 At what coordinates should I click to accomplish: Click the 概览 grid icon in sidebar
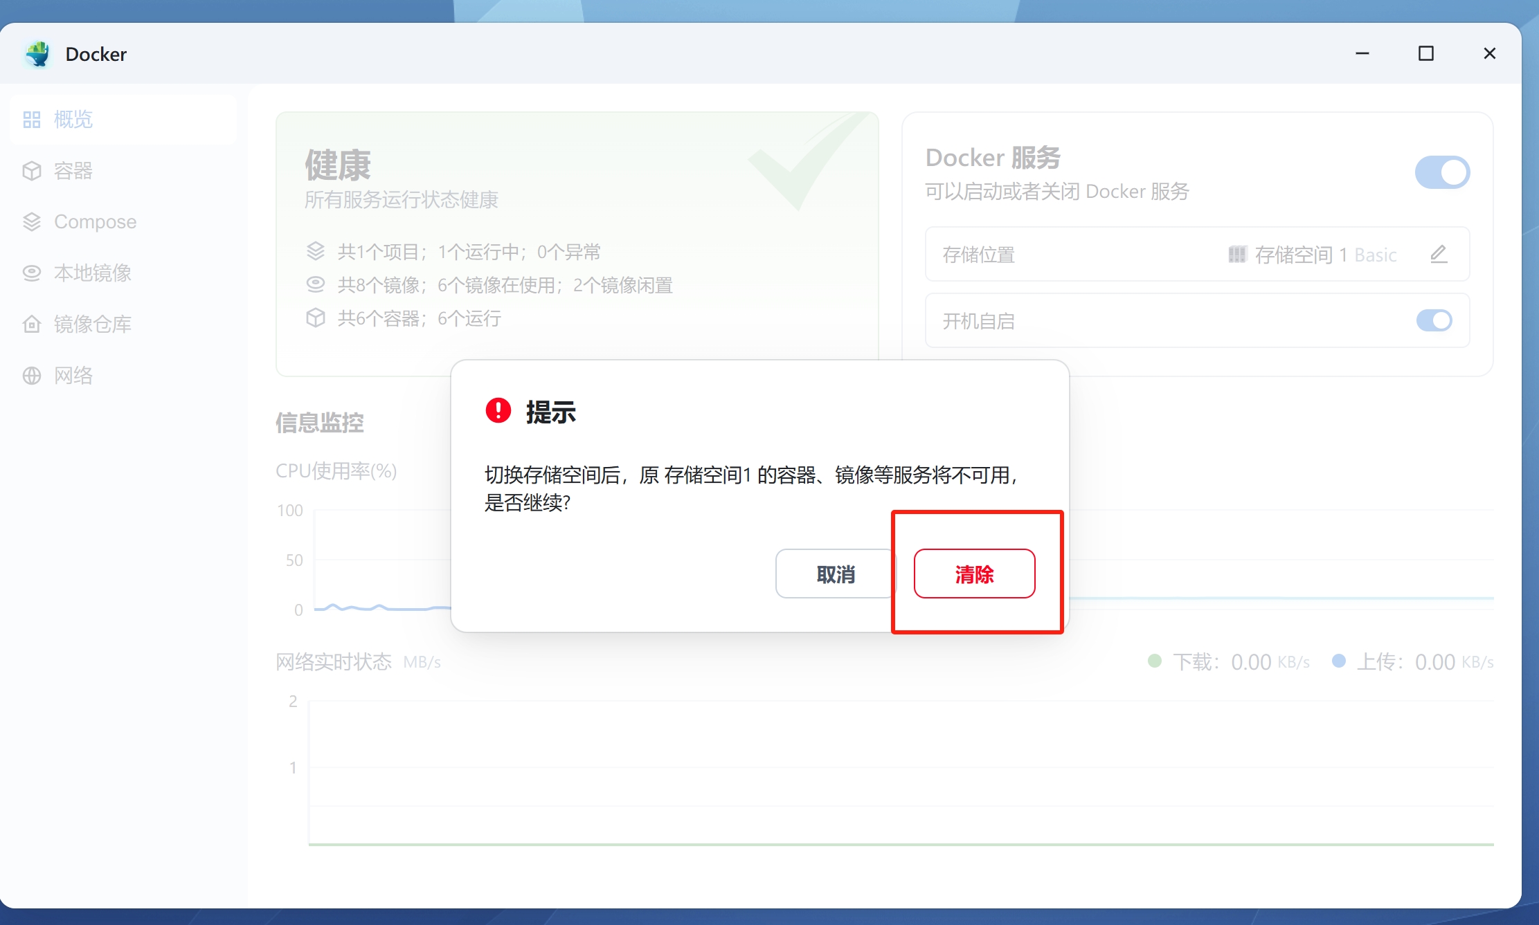point(32,120)
